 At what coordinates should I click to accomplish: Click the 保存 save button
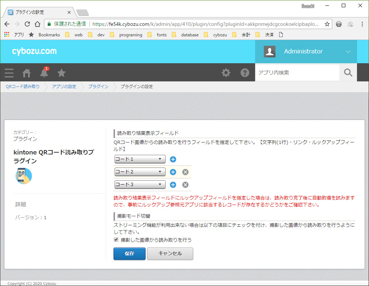(x=130, y=254)
